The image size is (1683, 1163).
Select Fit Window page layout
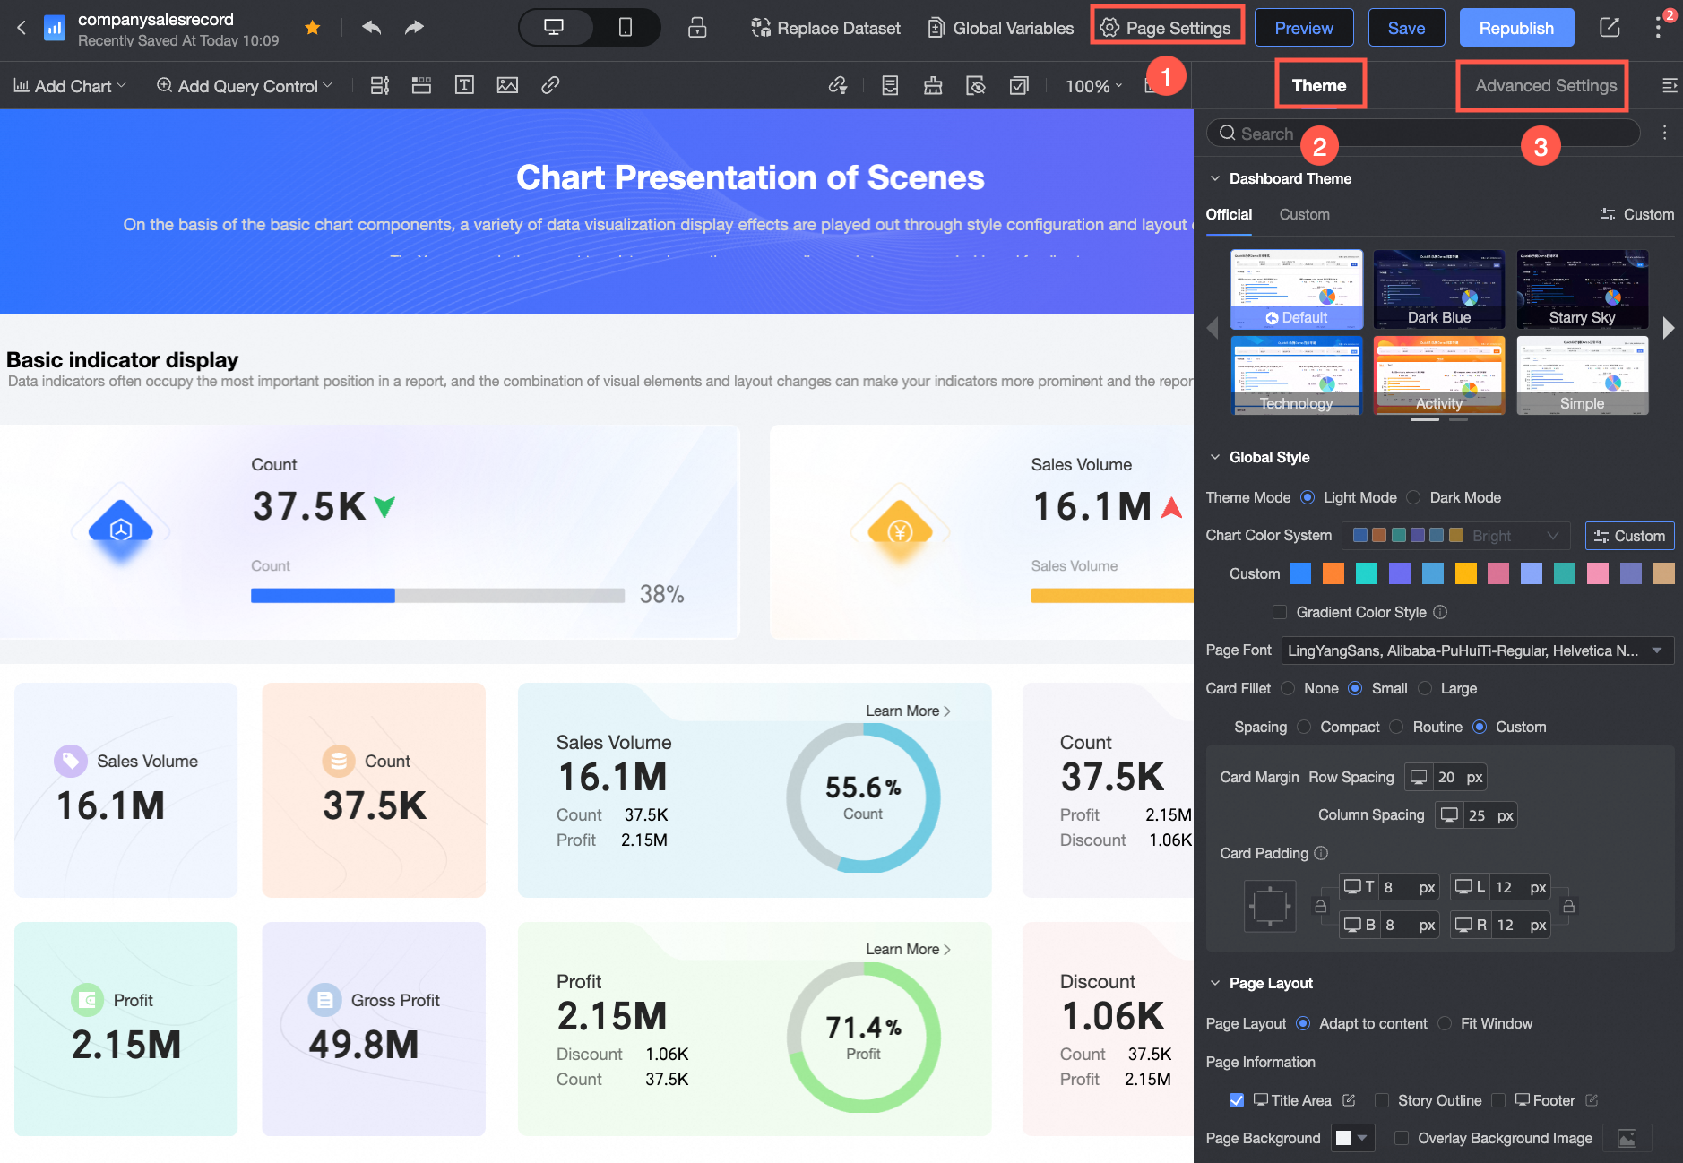tap(1445, 1023)
